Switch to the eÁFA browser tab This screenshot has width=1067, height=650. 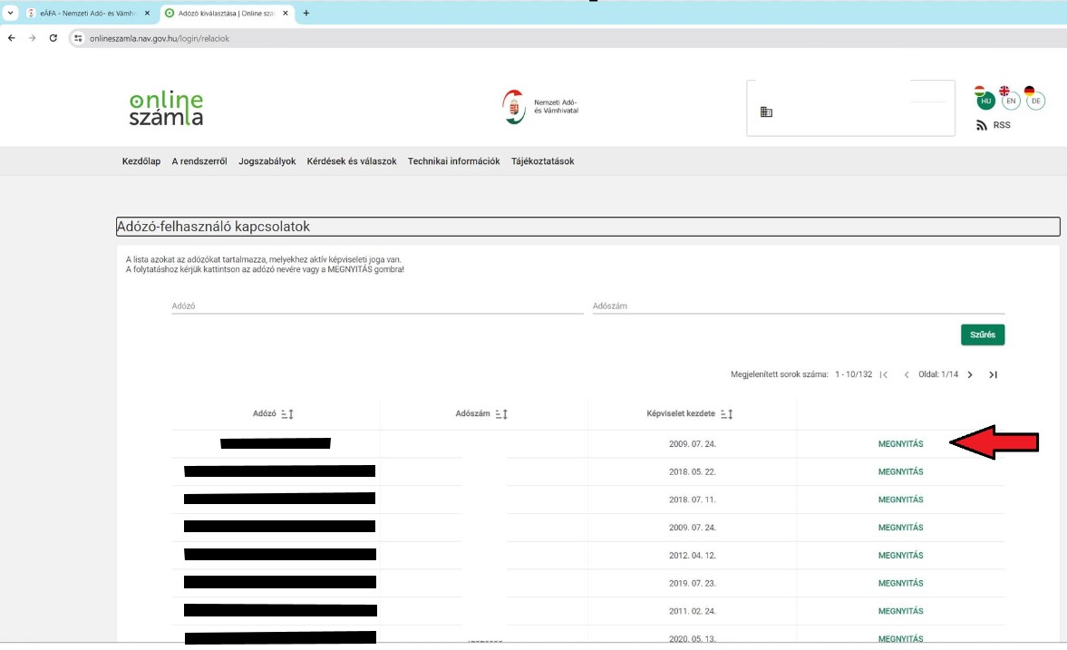pos(88,13)
